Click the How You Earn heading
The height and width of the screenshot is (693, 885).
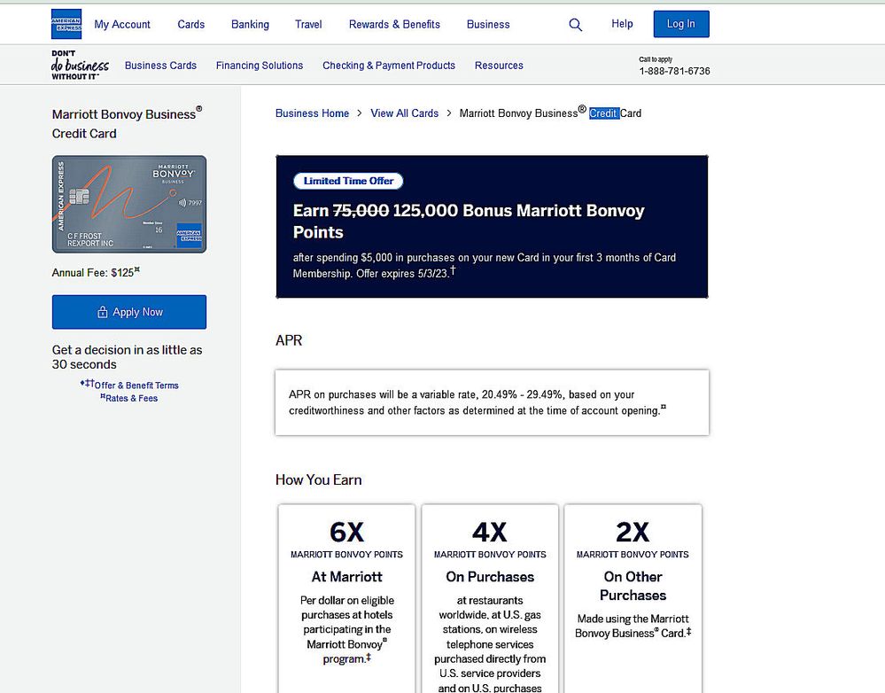click(x=319, y=479)
